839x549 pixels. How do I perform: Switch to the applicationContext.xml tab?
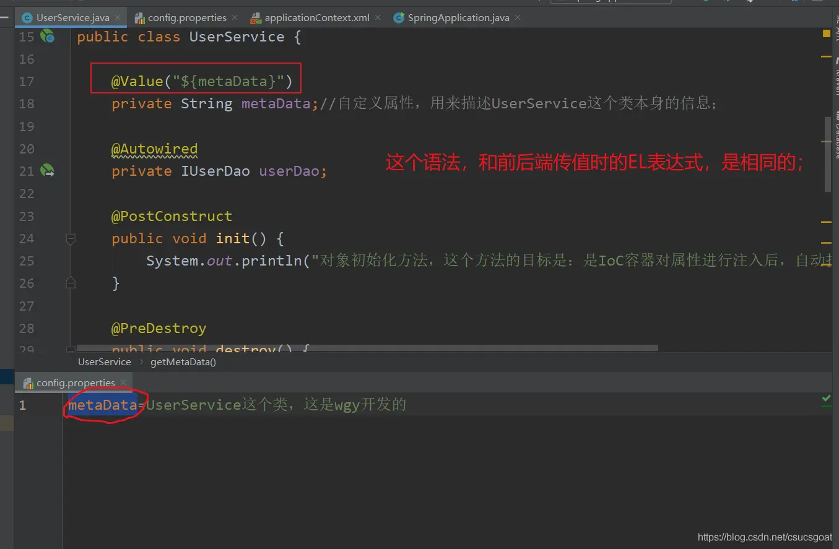pos(316,17)
